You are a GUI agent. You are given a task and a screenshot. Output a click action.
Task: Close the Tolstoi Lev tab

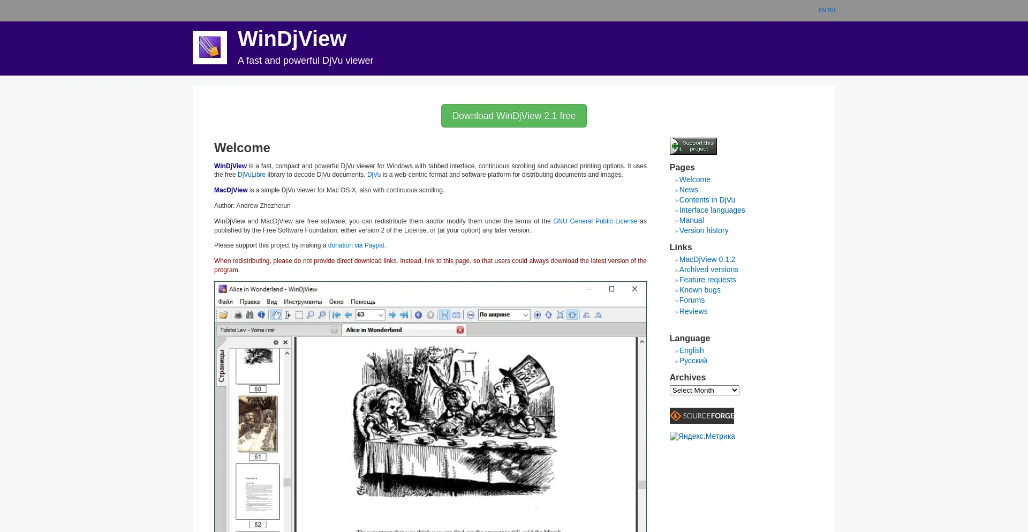pyautogui.click(x=335, y=330)
